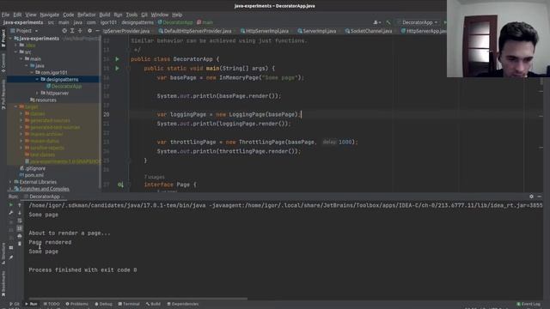The image size is (550, 309).
Task: Open run configuration settings via the wrench icon
Action: (11, 213)
